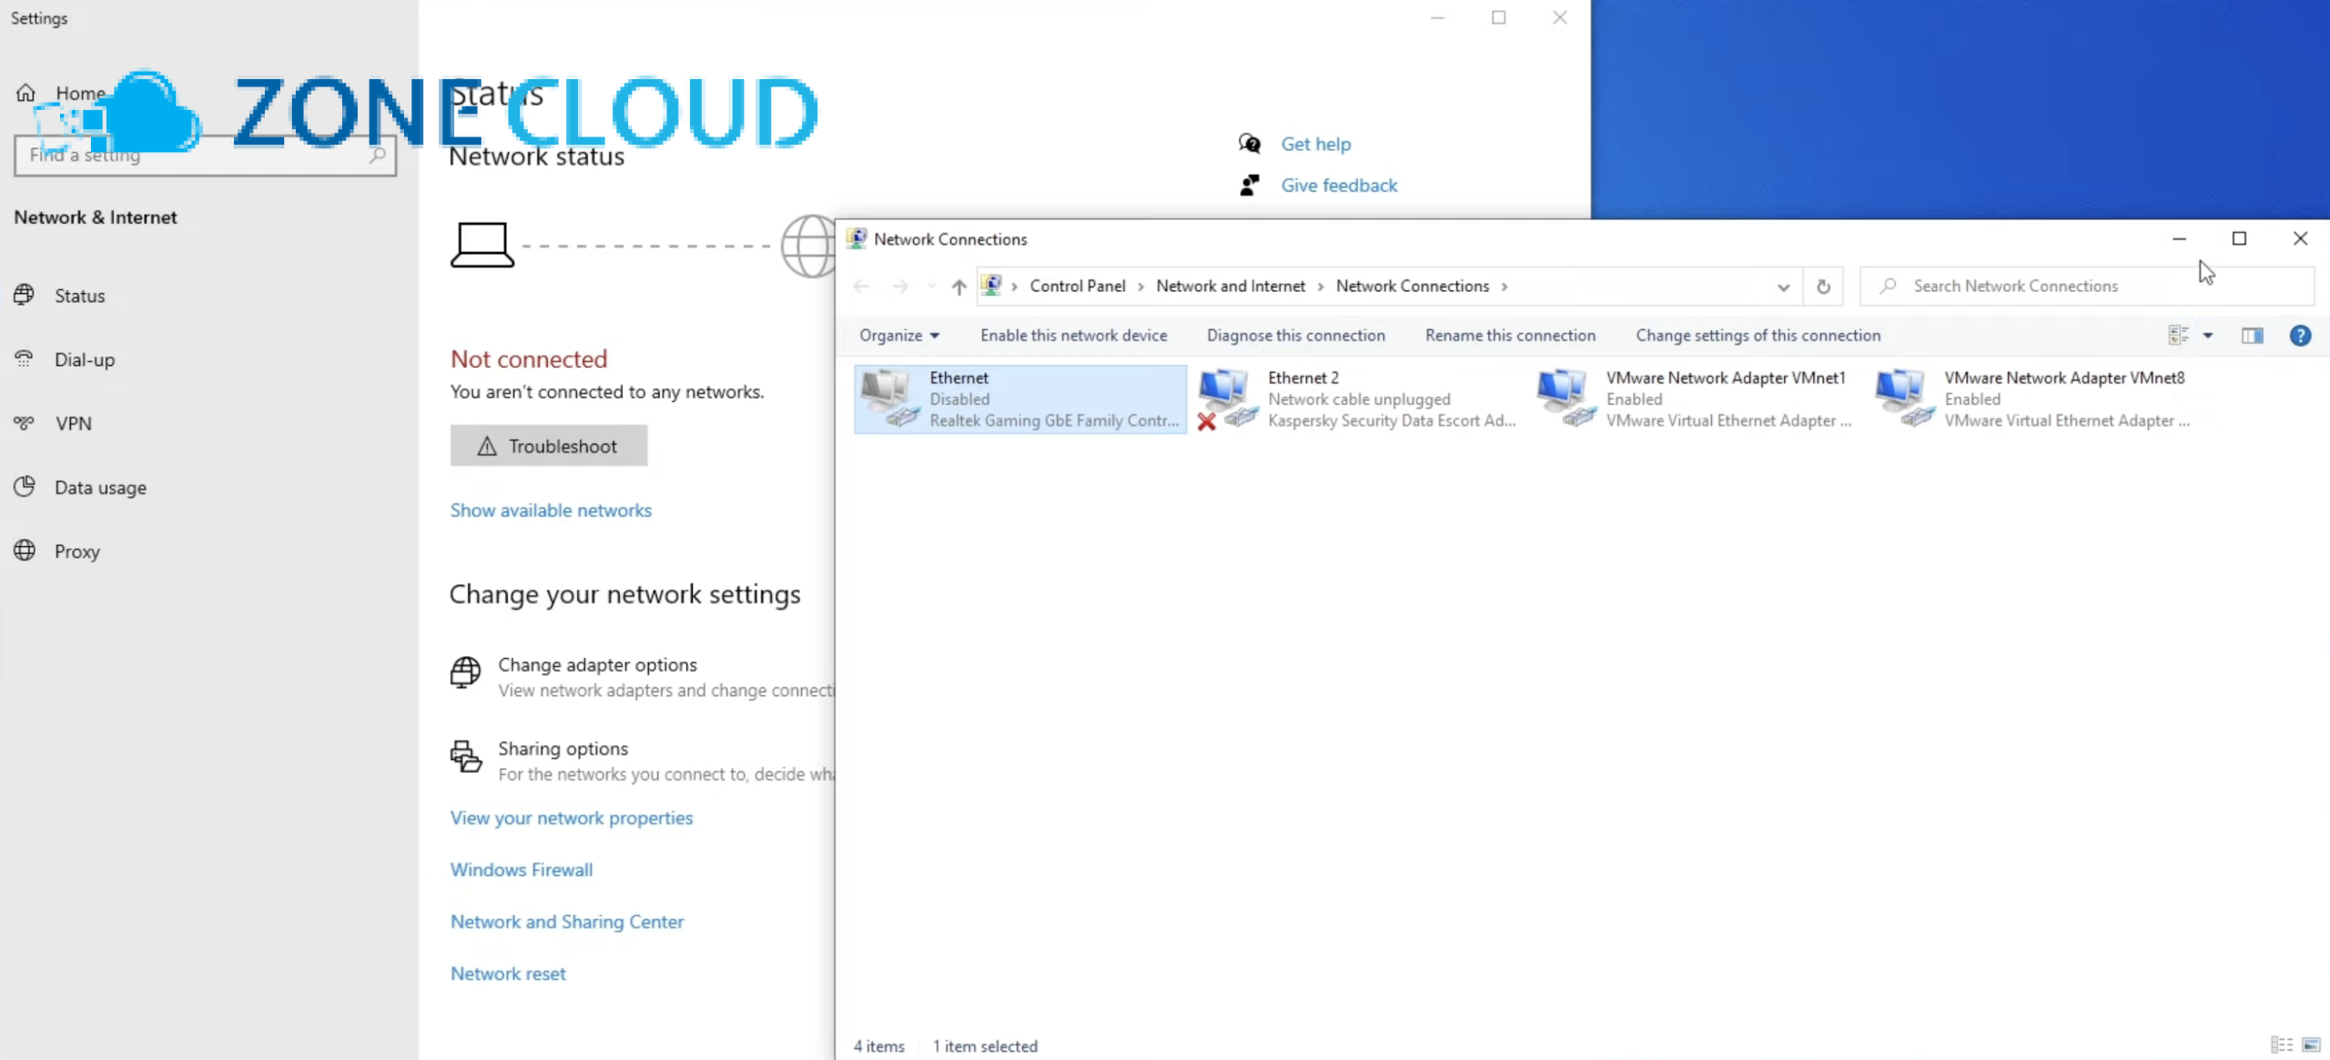Click the Search Network Connections field
This screenshot has height=1060, width=2330.
[2086, 287]
